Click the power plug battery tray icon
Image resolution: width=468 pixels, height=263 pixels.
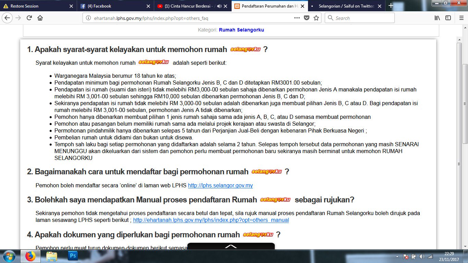[x=414, y=256]
